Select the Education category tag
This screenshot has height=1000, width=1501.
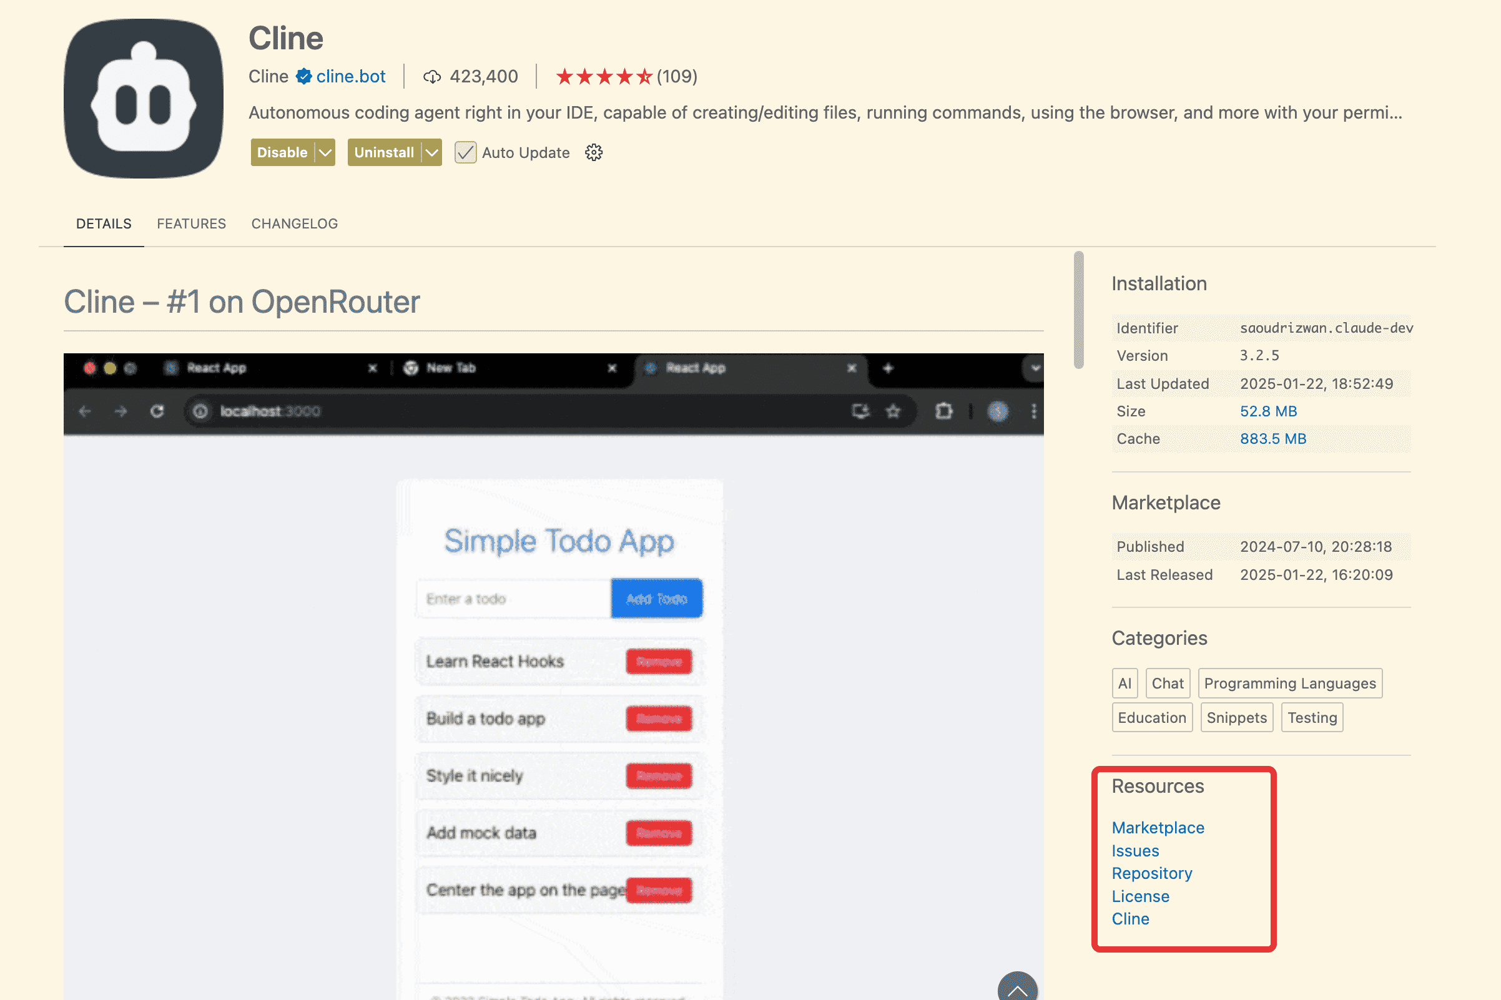pos(1151,717)
